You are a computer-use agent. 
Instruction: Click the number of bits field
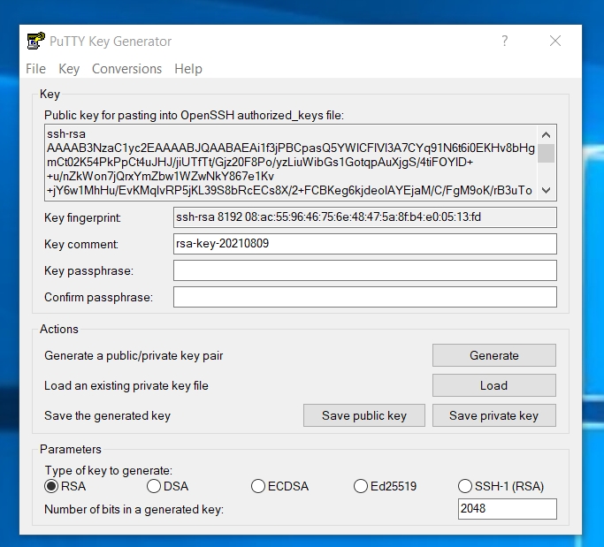pos(507,509)
